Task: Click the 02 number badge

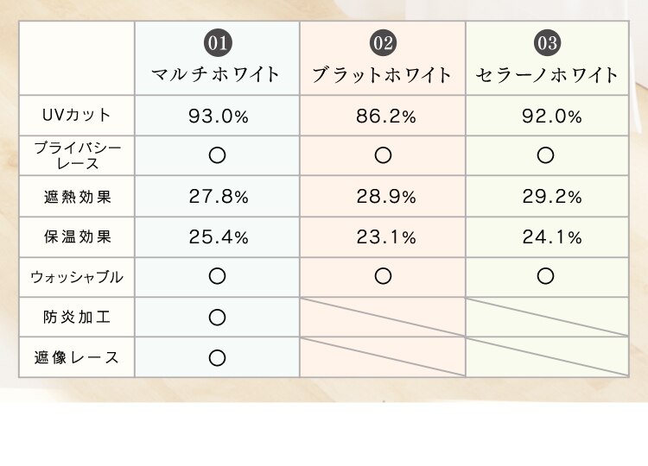Action: (x=383, y=41)
